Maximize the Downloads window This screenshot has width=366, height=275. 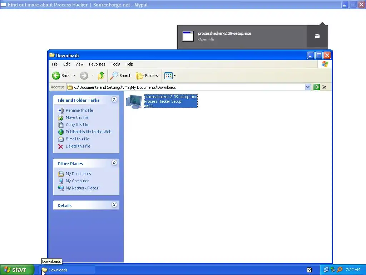pyautogui.click(x=319, y=56)
